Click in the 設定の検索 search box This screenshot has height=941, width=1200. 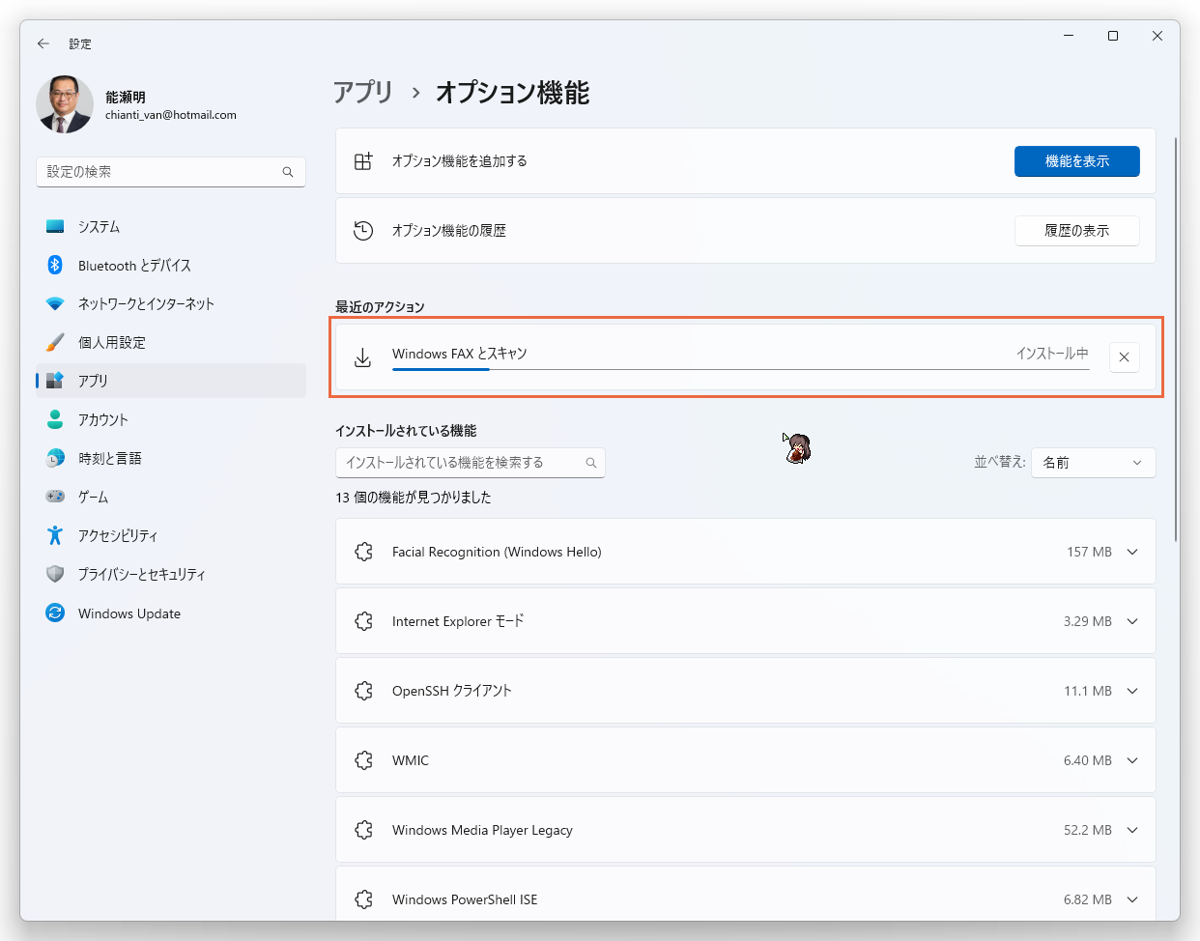coord(171,172)
